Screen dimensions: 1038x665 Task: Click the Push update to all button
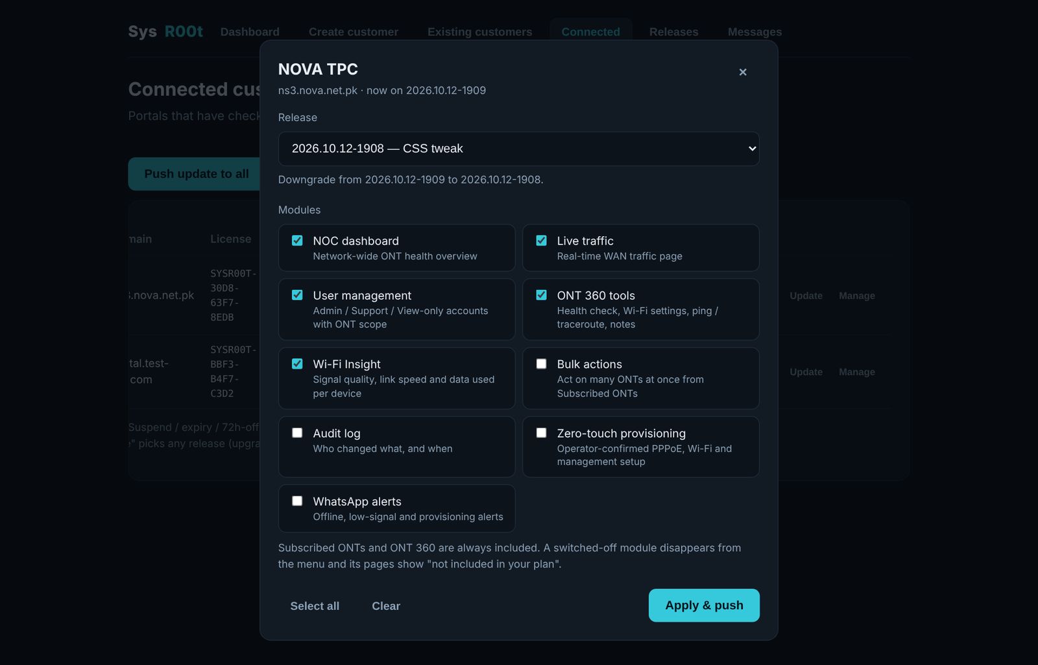tap(197, 174)
